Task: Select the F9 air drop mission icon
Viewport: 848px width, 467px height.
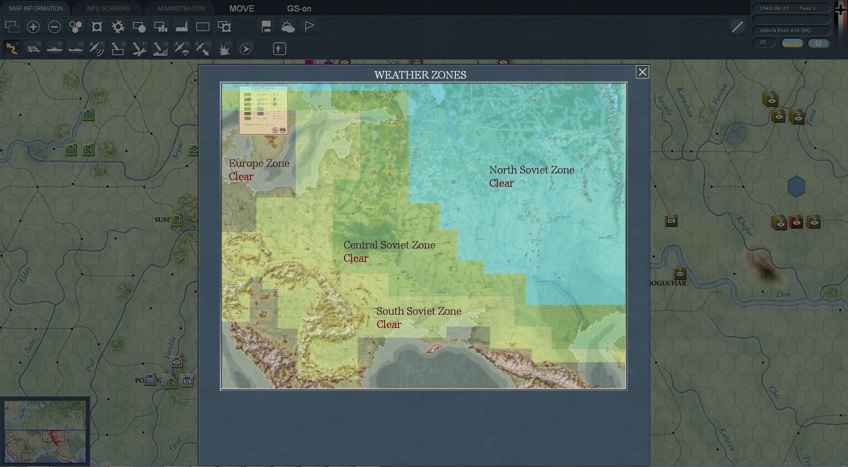Action: pyautogui.click(x=181, y=49)
